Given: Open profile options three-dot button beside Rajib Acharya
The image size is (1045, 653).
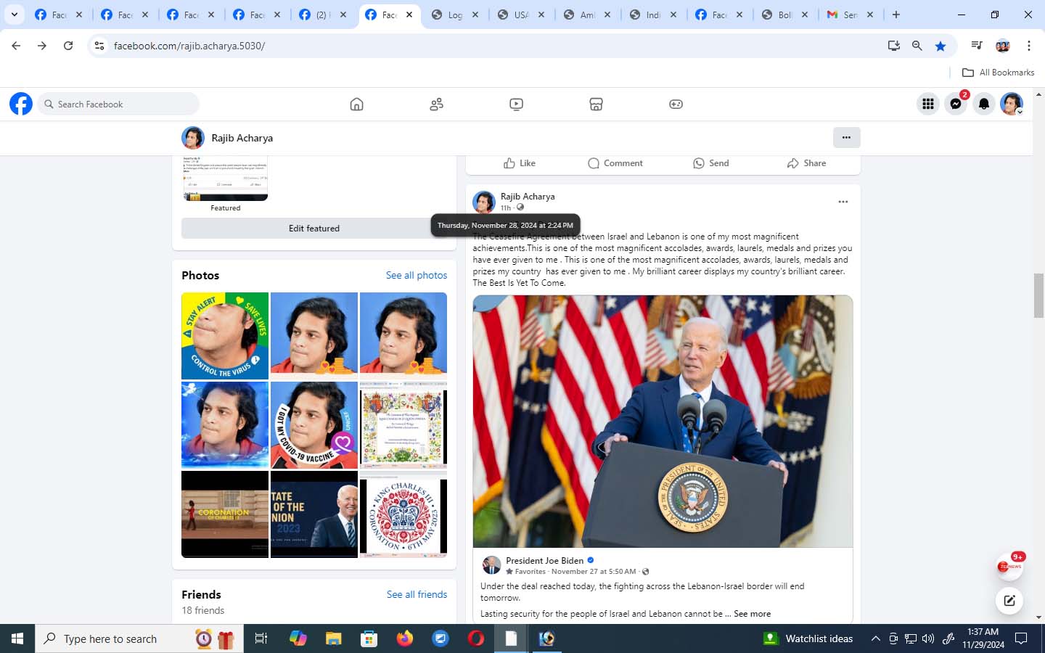Looking at the screenshot, I should point(846,137).
